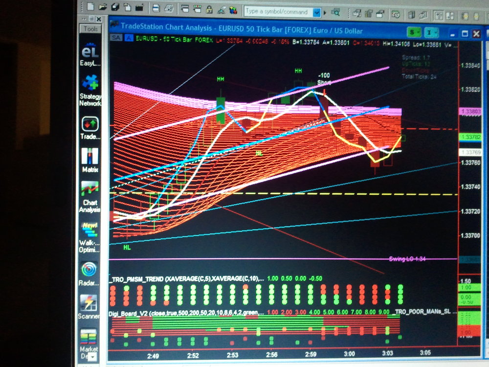
Task: Click the Type a symbol/command field
Action: [x=278, y=12]
